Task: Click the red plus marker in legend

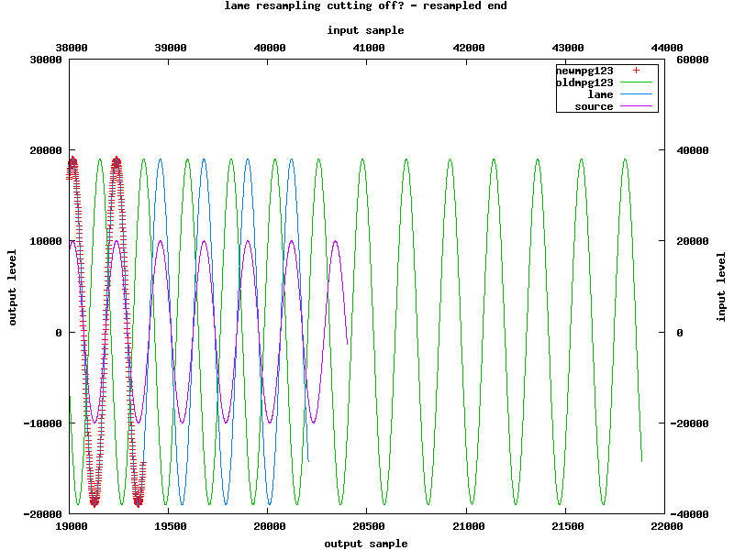Action: coord(635,71)
